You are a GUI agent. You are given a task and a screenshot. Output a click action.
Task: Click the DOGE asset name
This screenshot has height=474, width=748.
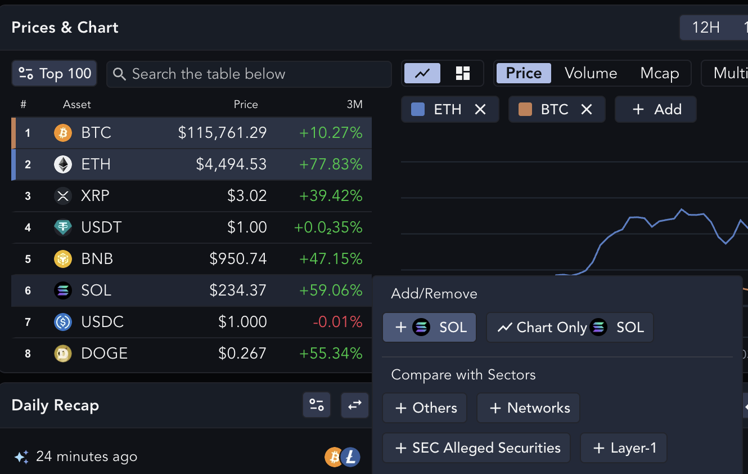(x=105, y=354)
